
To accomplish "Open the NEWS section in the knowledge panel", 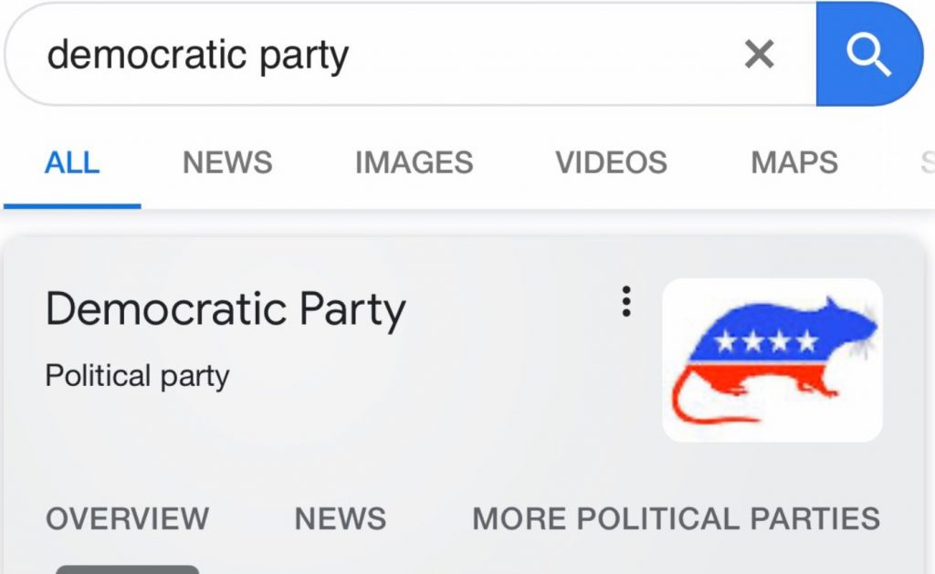I will [339, 518].
